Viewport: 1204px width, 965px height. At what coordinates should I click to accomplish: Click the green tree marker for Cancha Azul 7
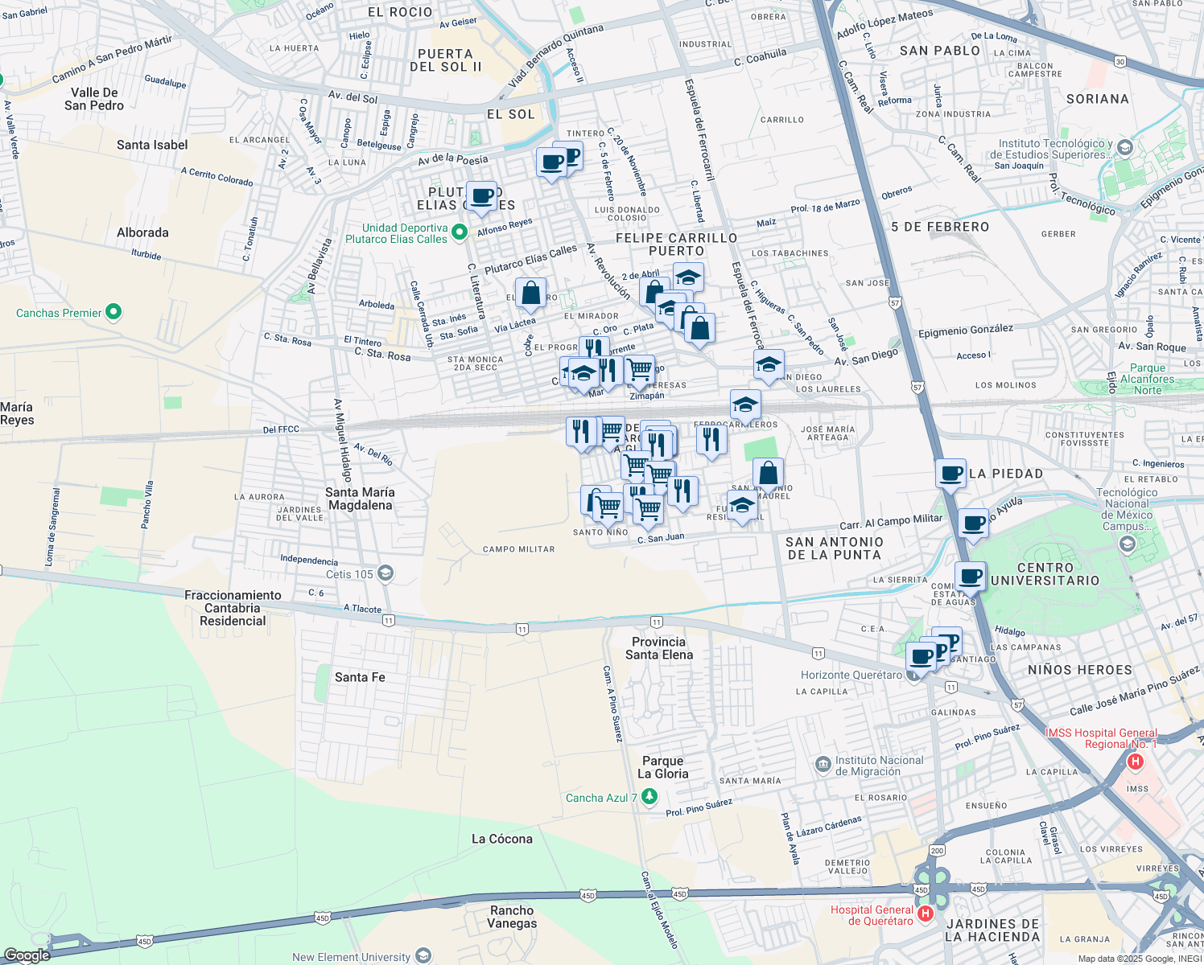649,797
